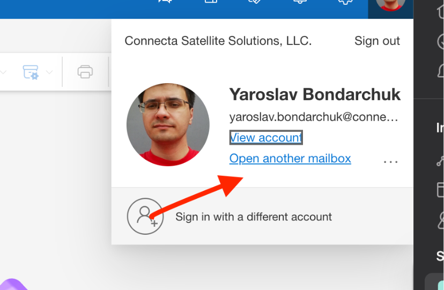Click the ellipsis more options icon

click(x=391, y=161)
